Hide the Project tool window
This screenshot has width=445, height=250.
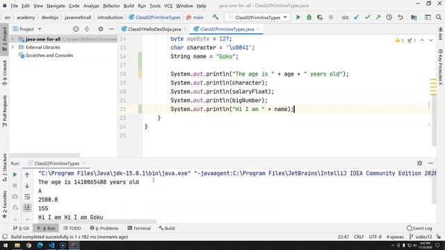click(x=111, y=29)
